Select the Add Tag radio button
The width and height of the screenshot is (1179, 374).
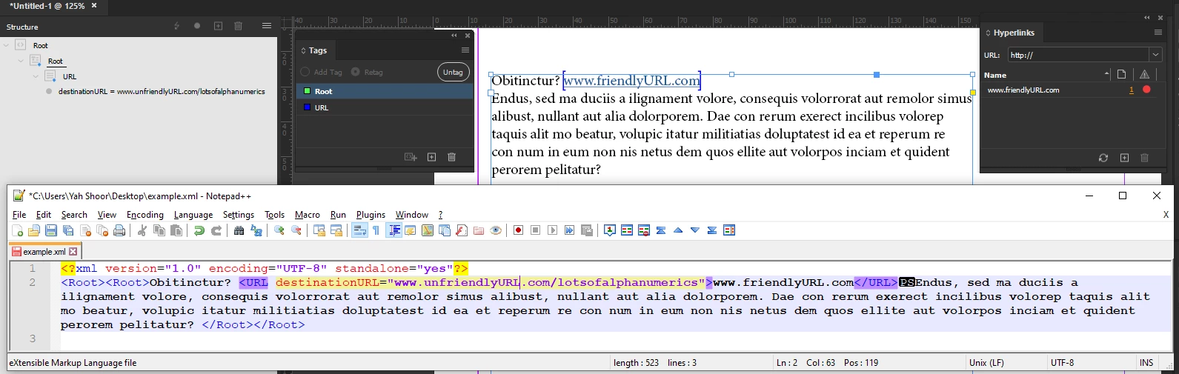(305, 72)
